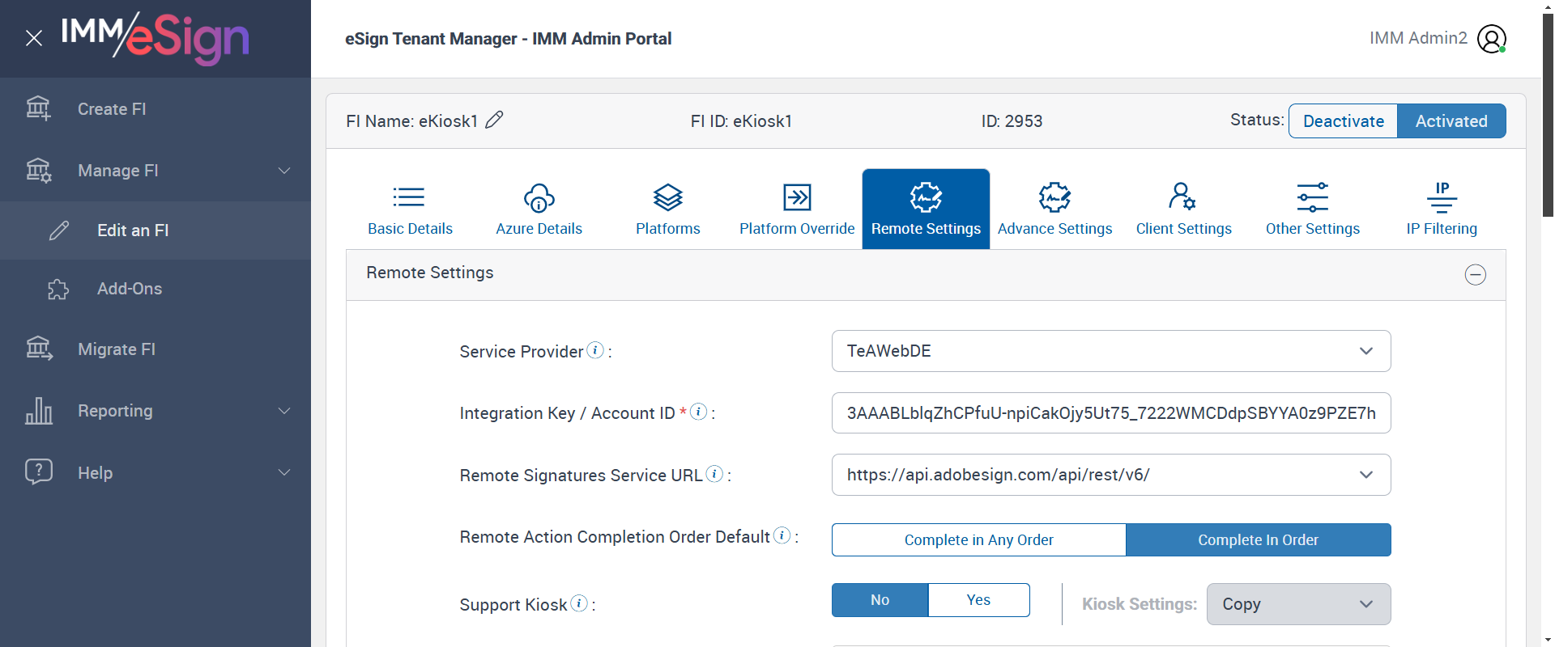Click the Integration Key input field
1555x647 pixels.
click(x=1110, y=413)
